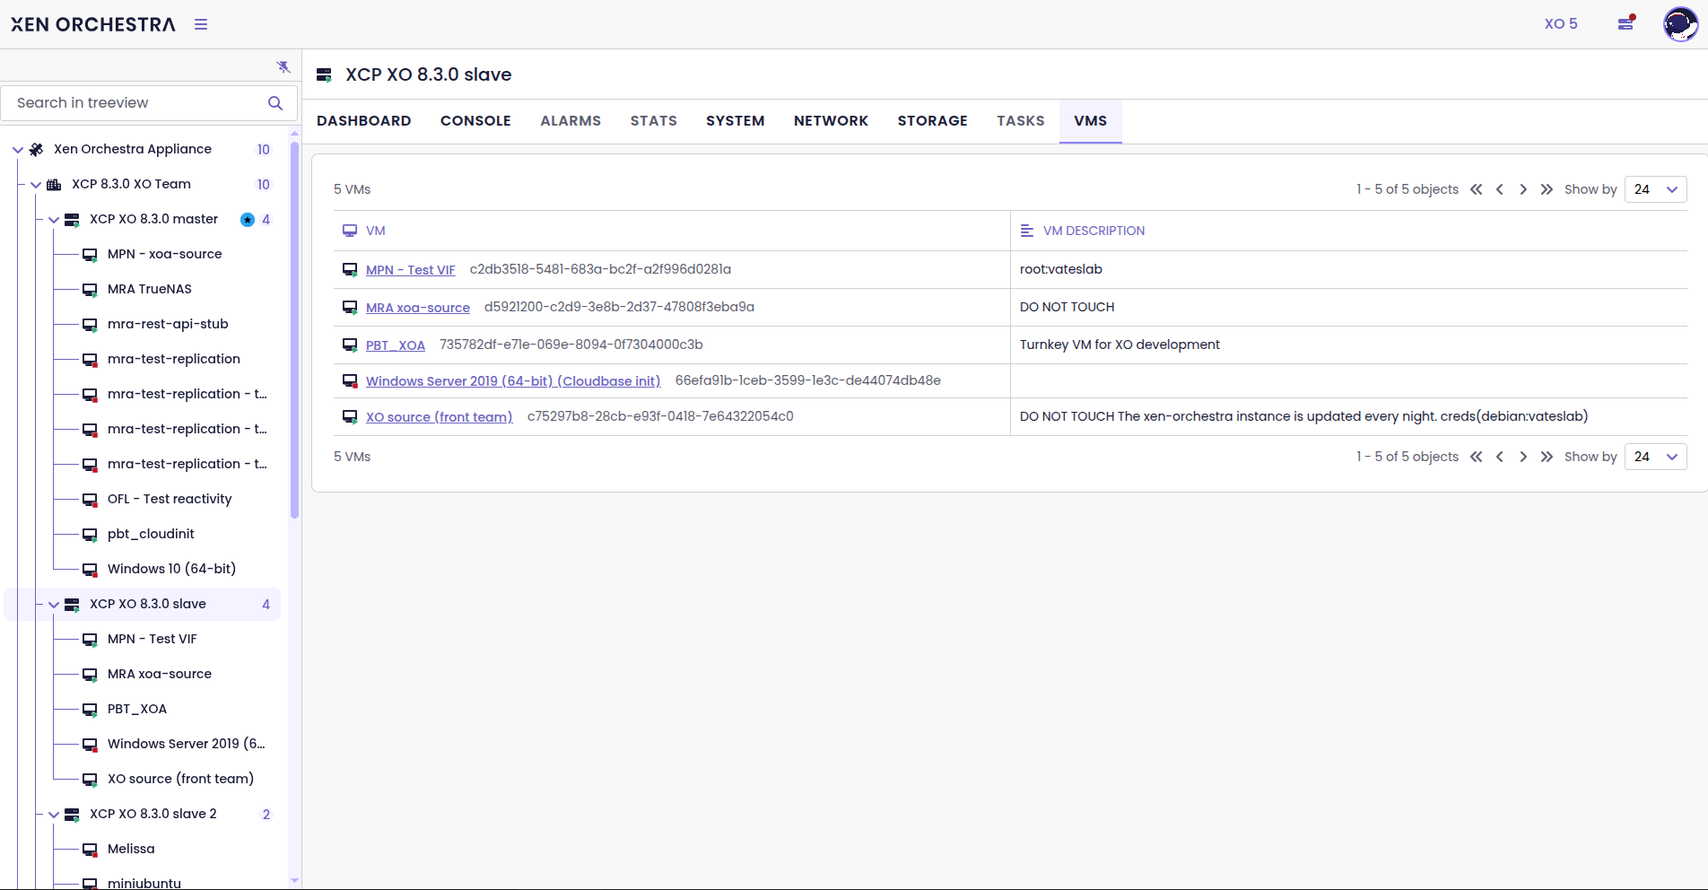
Task: Open the user avatar menu
Action: pos(1679,24)
